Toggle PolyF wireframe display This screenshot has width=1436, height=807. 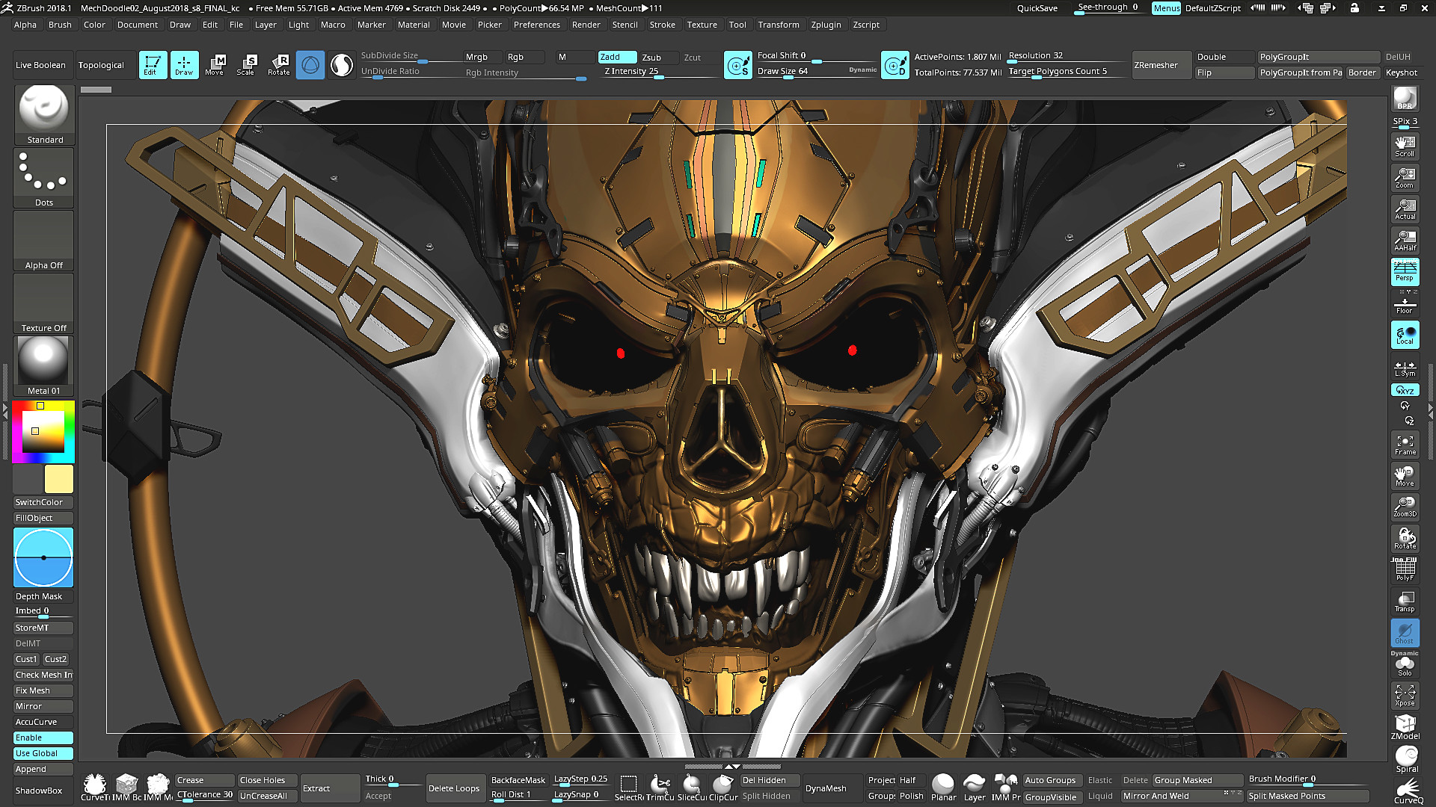click(1405, 570)
